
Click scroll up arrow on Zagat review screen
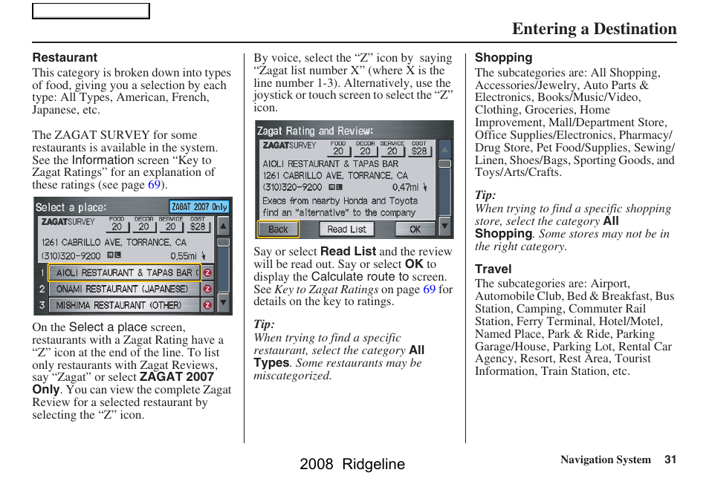pyautogui.click(x=445, y=149)
